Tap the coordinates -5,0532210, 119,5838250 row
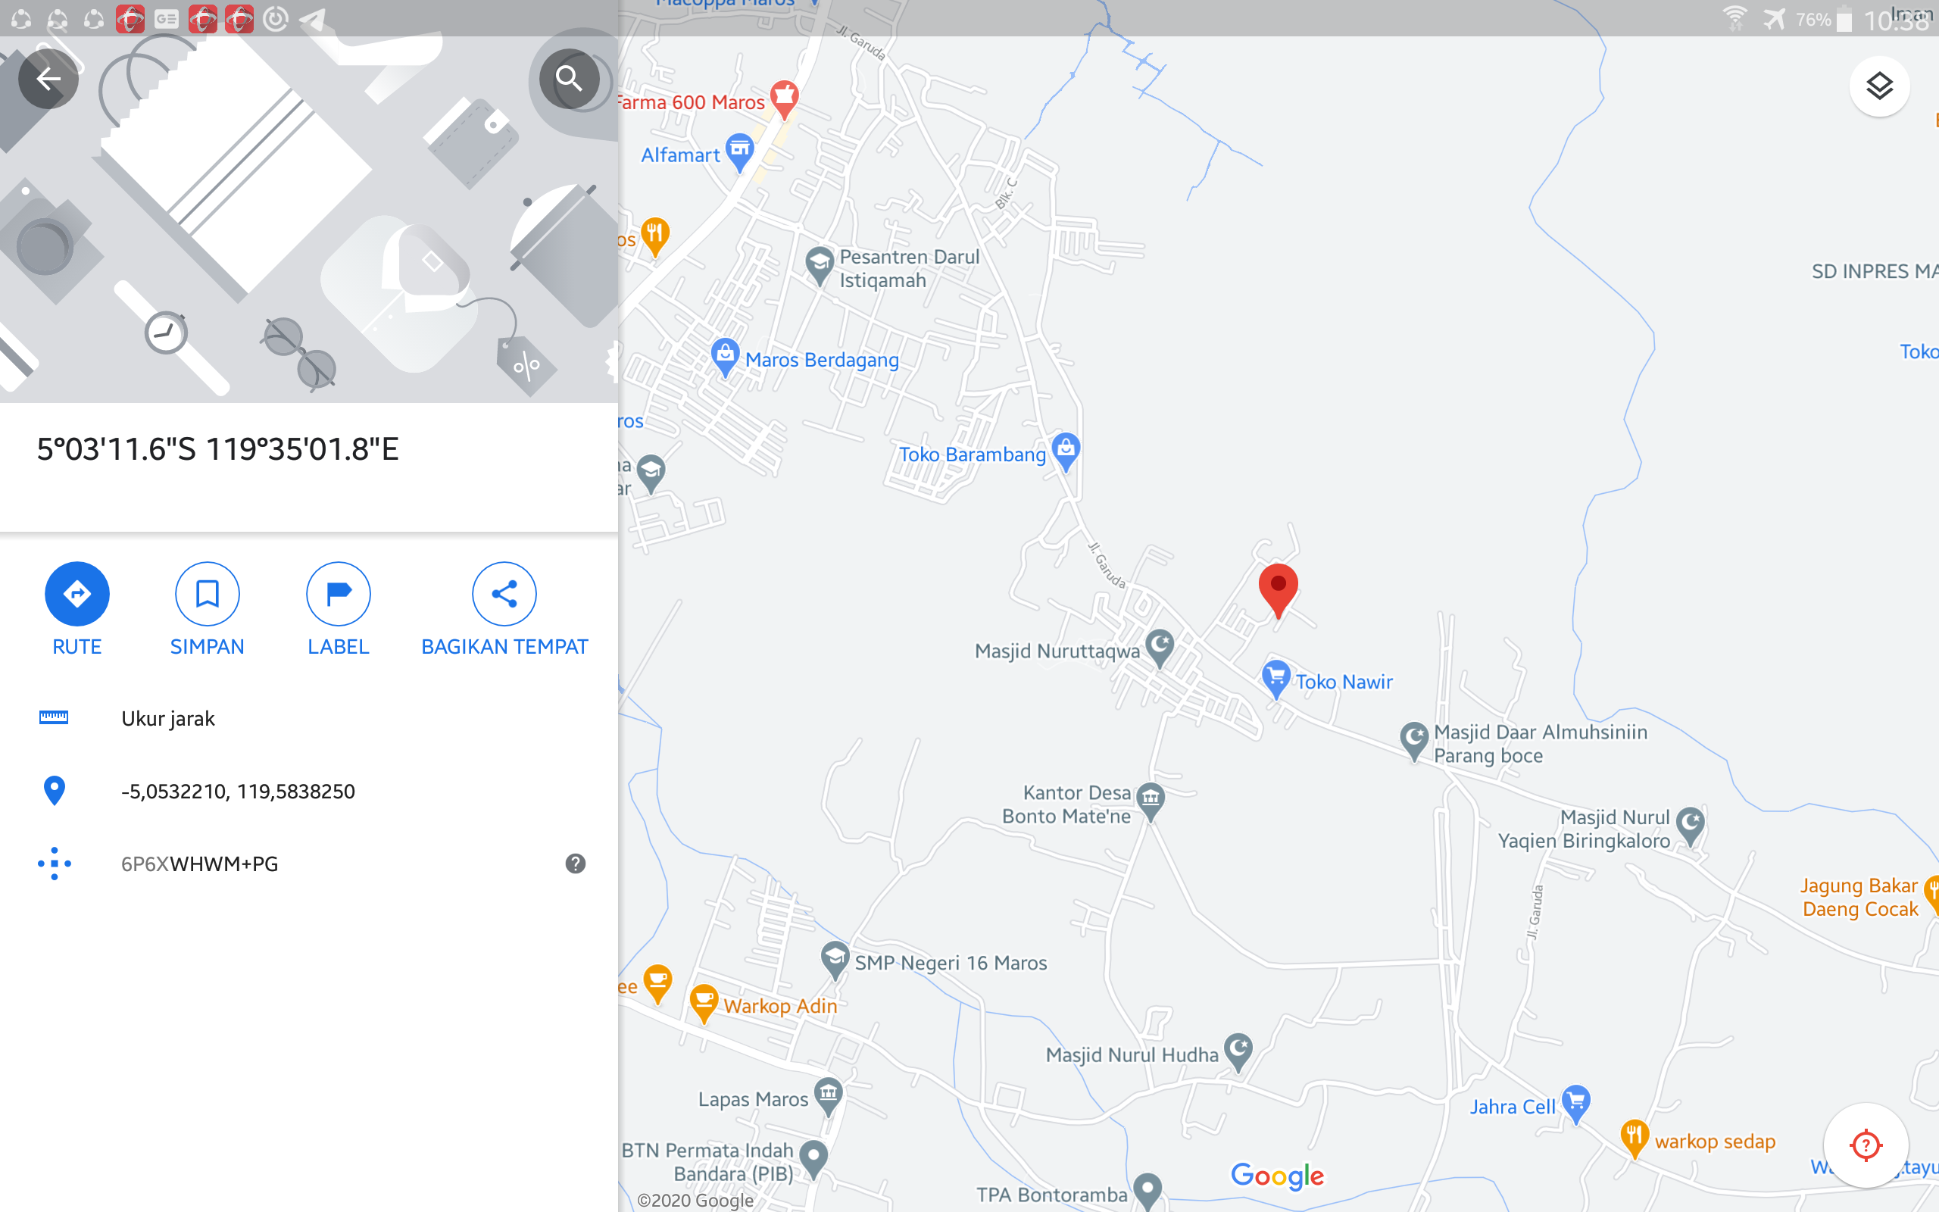1939x1212 pixels. coord(309,791)
